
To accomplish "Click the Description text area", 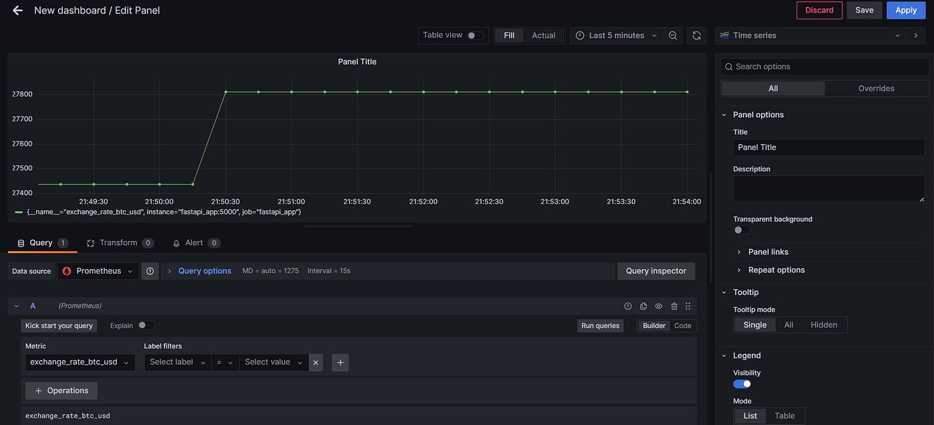I will [x=829, y=189].
